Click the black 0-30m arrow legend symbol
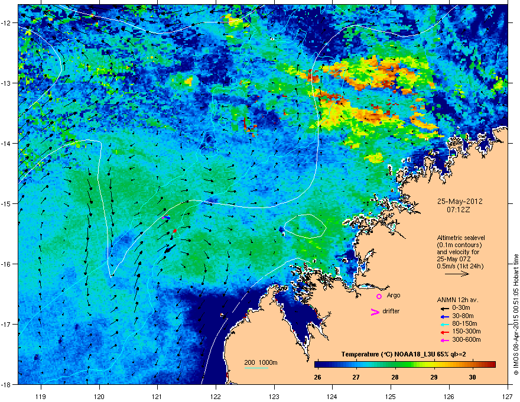This screenshot has height=402, width=520. [445, 309]
